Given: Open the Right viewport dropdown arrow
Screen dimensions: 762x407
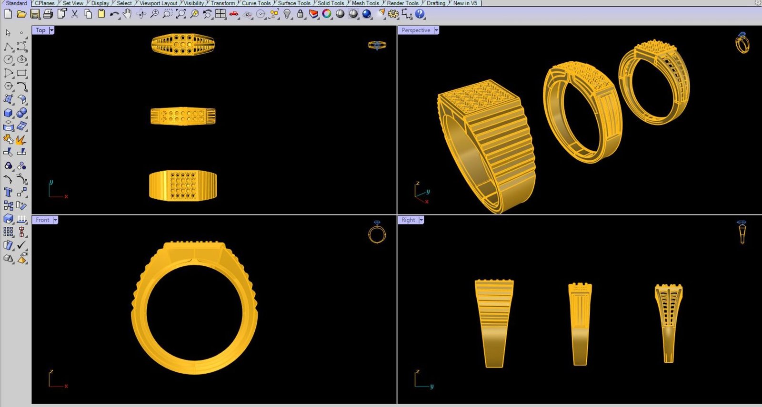Looking at the screenshot, I should click(421, 220).
